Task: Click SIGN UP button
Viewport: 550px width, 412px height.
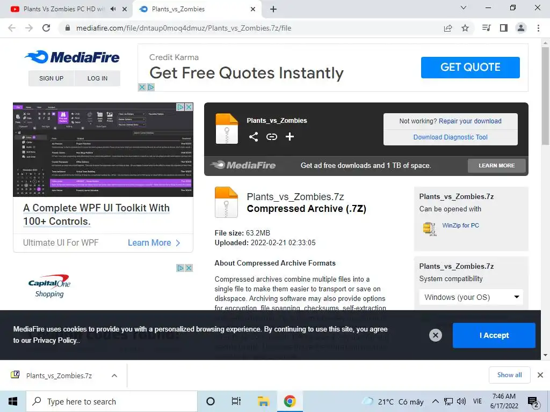Action: tap(51, 78)
